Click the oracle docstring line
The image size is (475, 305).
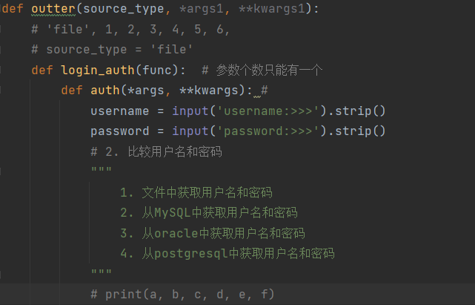pyautogui.click(x=212, y=233)
